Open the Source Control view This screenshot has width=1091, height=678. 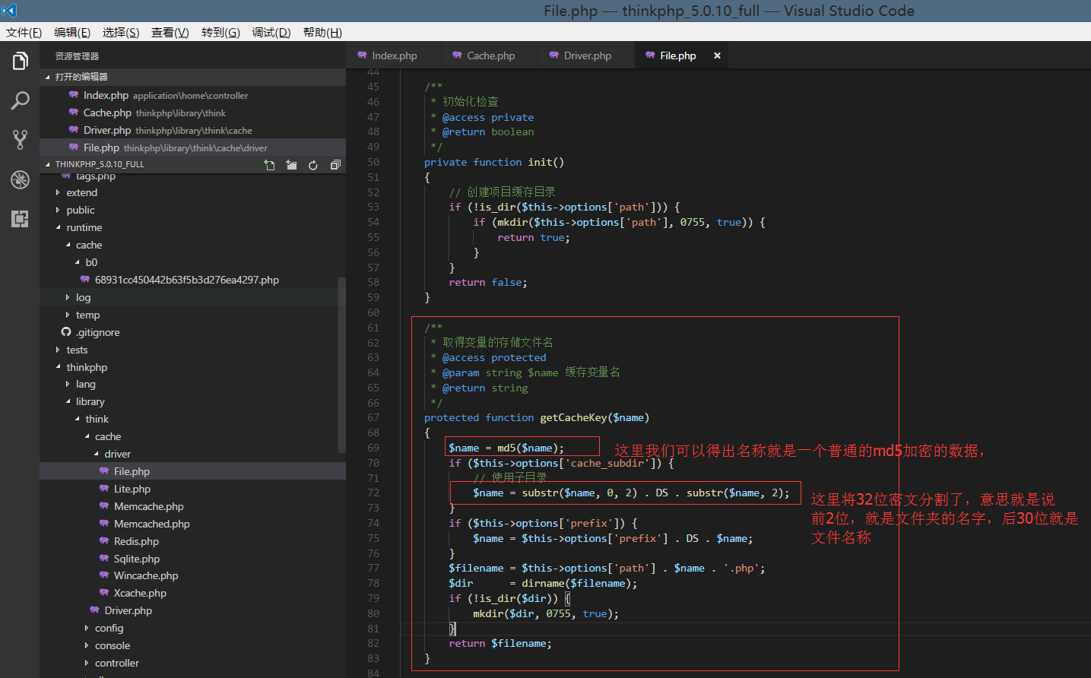(20, 140)
